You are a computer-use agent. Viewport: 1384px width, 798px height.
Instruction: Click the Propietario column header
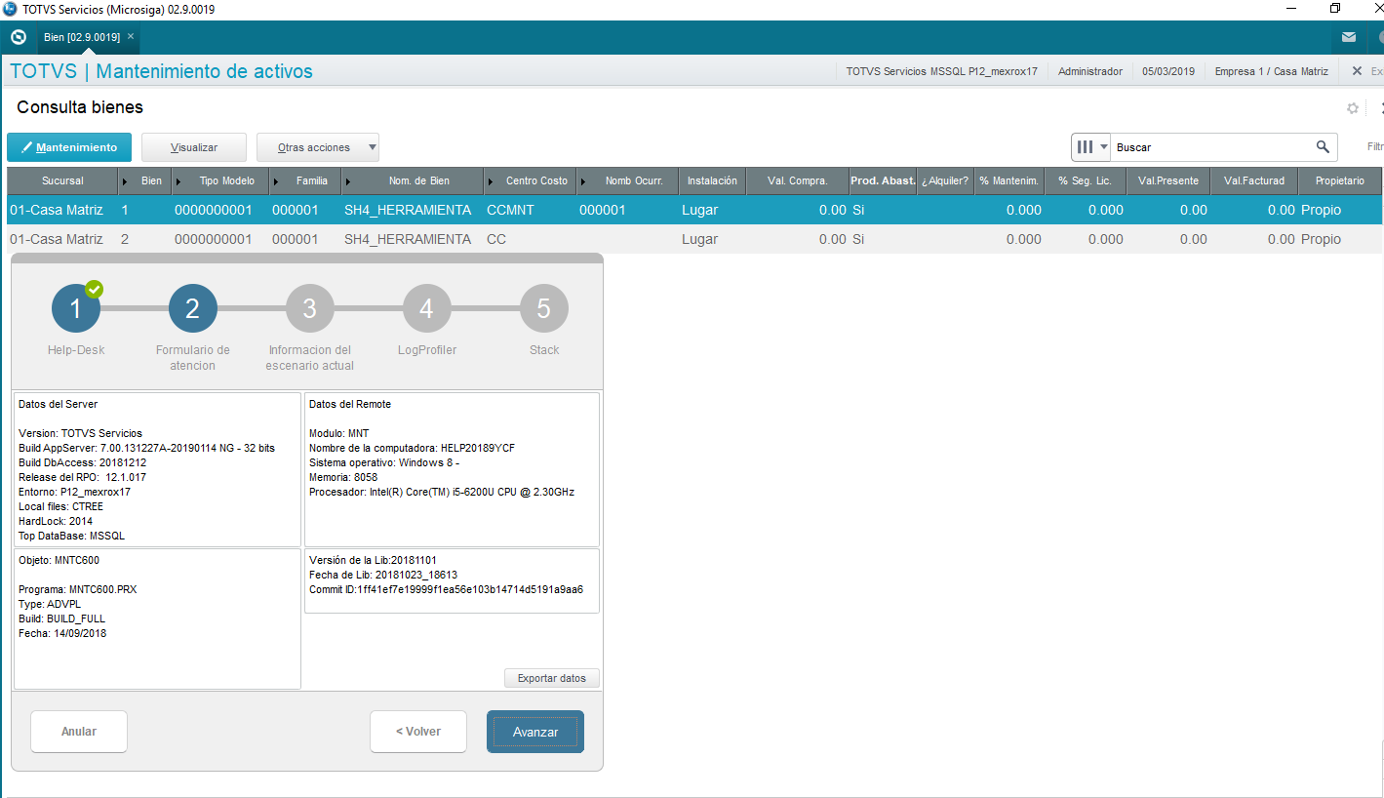point(1340,180)
